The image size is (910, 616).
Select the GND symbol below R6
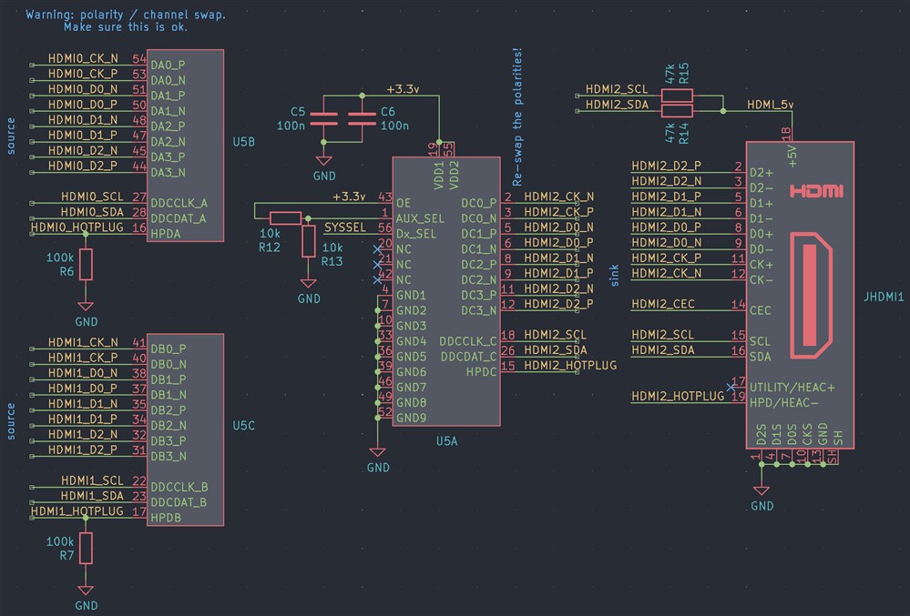click(x=86, y=307)
